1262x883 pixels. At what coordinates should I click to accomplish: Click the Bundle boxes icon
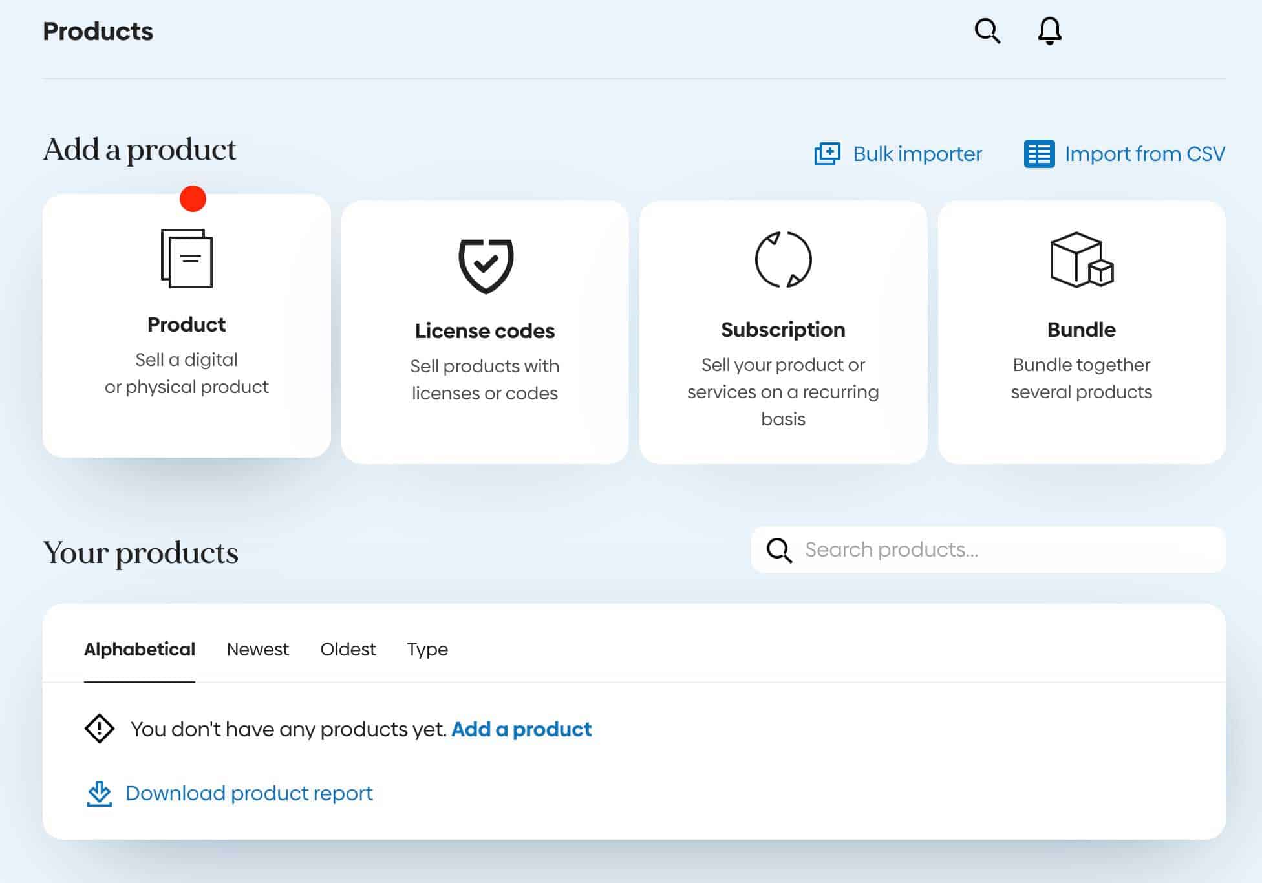coord(1081,260)
